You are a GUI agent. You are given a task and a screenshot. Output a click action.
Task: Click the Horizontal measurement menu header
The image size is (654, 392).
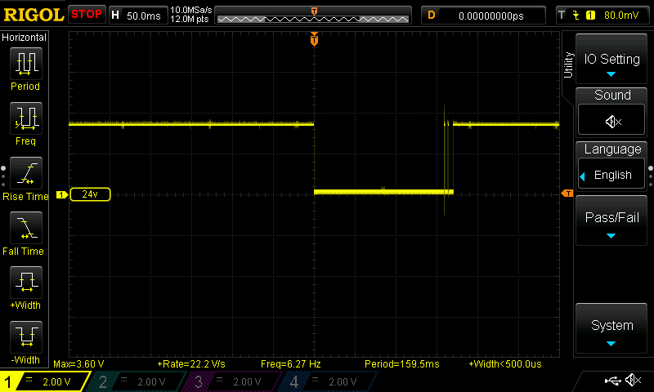point(25,38)
